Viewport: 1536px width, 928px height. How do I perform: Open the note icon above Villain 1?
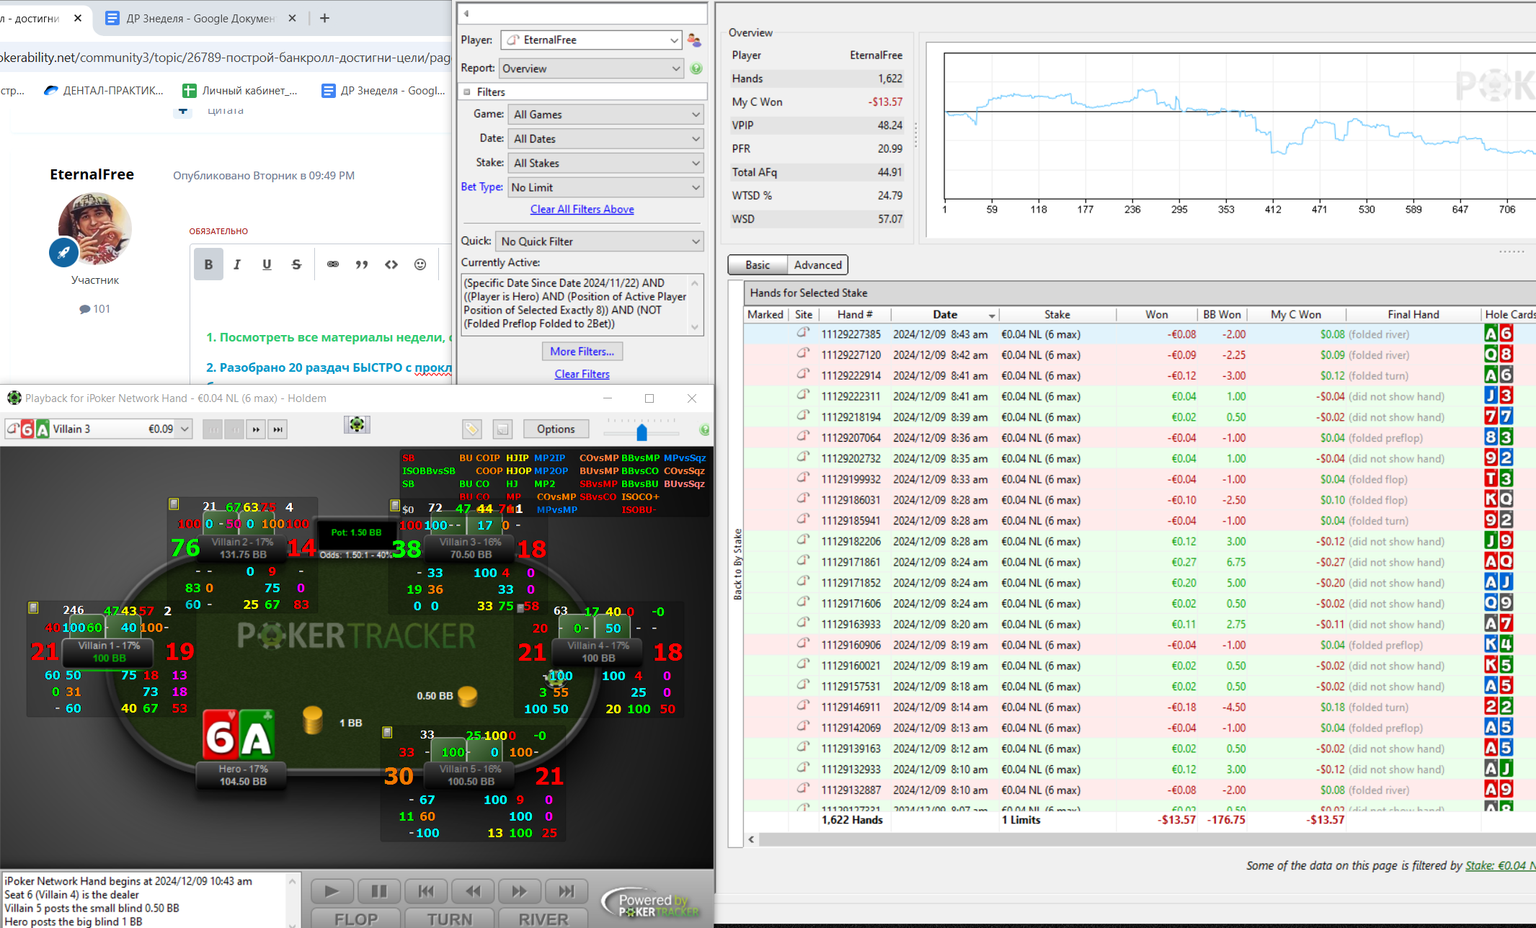click(x=33, y=607)
